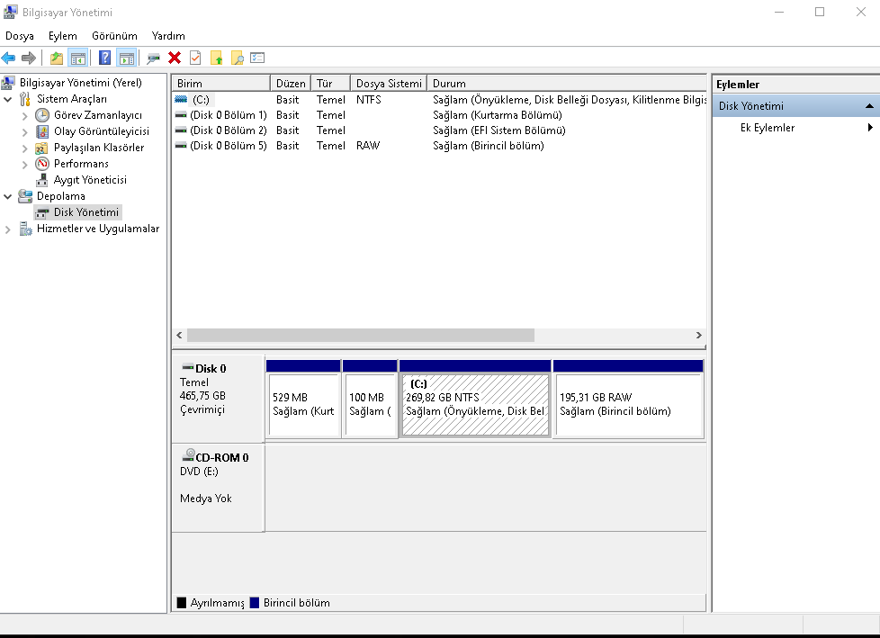Open the Eylem menu

pyautogui.click(x=63, y=36)
